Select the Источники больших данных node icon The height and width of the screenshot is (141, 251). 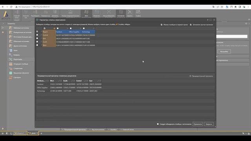click(x=11, y=37)
